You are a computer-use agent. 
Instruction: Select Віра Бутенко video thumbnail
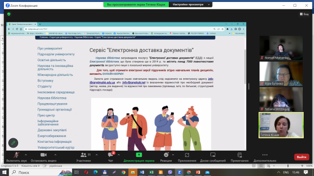(x=281, y=74)
